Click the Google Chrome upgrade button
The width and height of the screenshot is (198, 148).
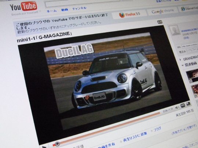[x=163, y=11]
